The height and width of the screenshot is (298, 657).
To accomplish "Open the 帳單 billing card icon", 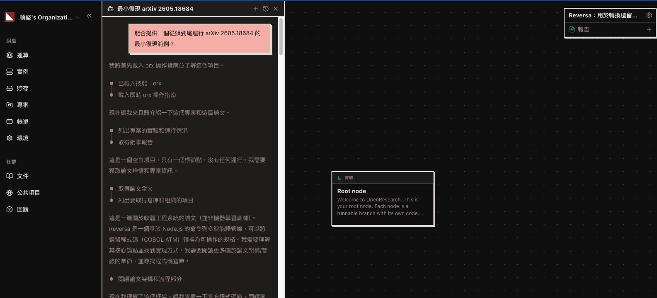I will (10, 121).
